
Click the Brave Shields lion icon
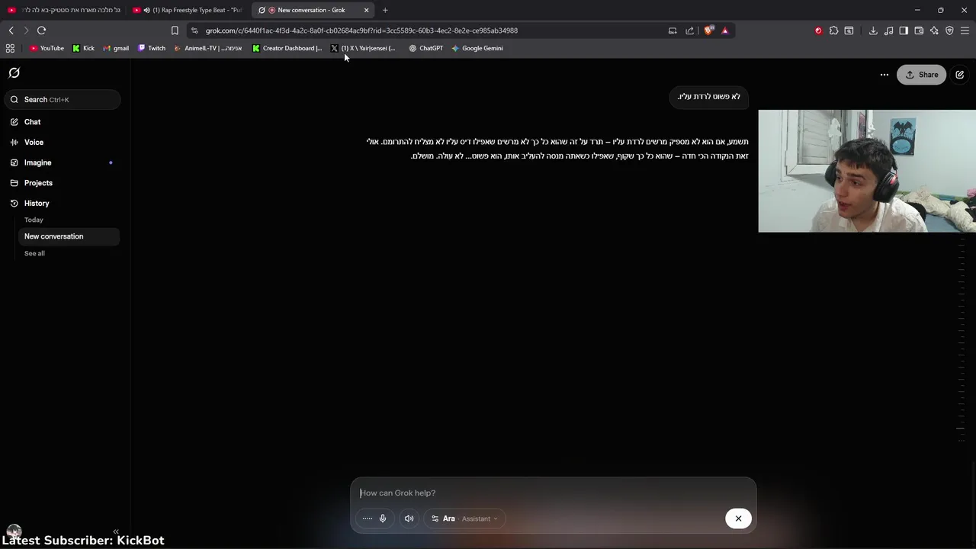coord(708,30)
